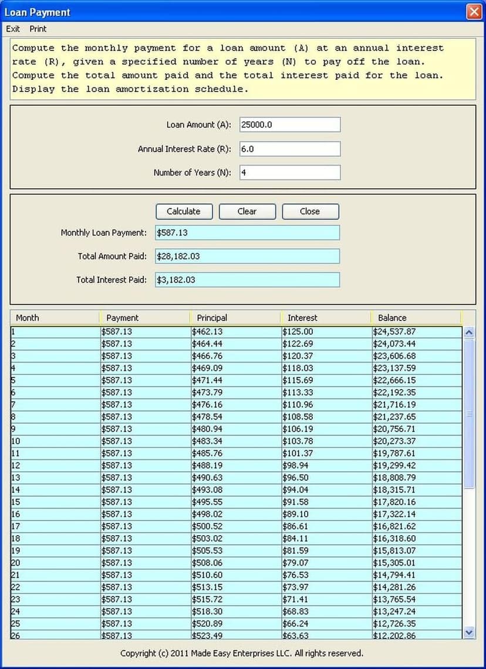Viewport: 486px width, 669px height.
Task: Select balance cell $22,666.15
Action: click(x=417, y=380)
